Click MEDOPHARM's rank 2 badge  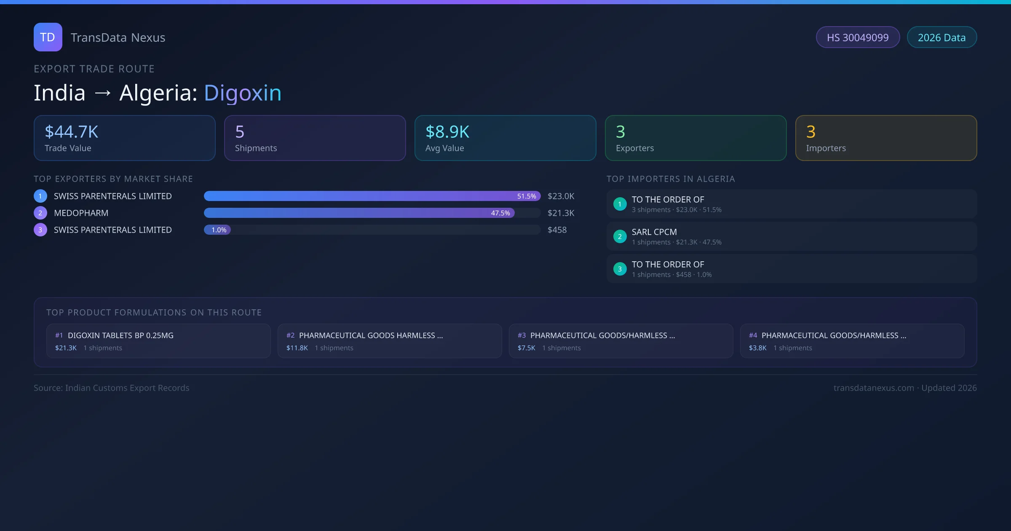(40, 213)
